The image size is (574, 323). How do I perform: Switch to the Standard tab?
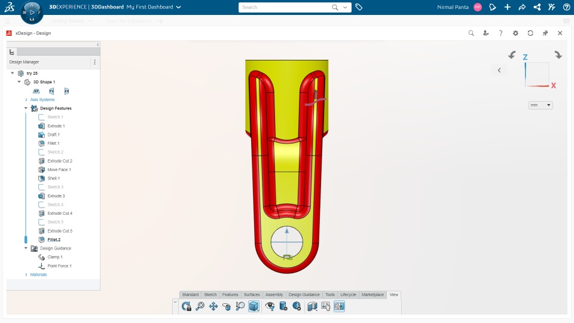(x=190, y=294)
